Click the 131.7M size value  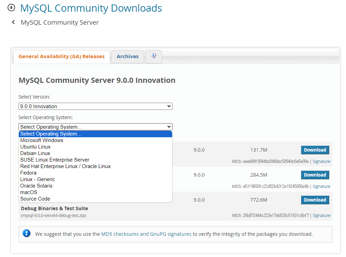259,150
